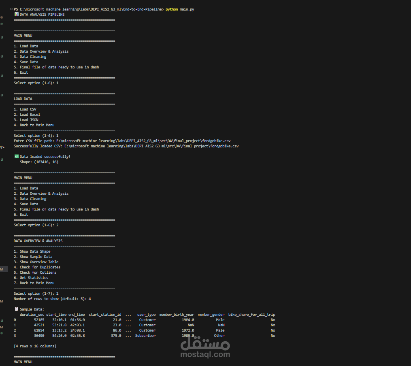
Task: Click the 'Data loaded successfully!' message
Action: click(45, 157)
